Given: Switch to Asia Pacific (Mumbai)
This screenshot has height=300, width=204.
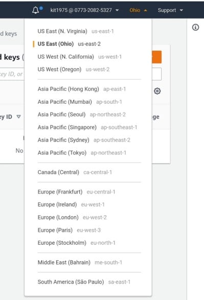Looking at the screenshot, I should pos(80,102).
